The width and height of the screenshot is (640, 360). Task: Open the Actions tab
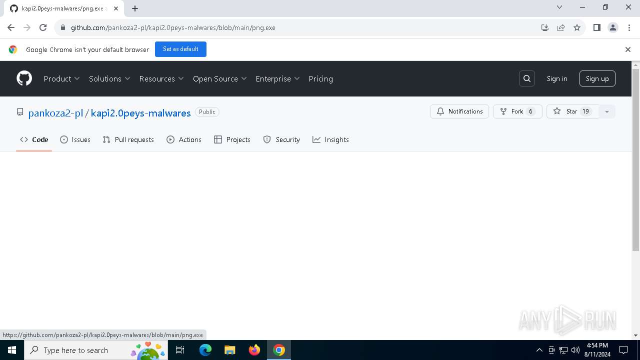click(x=184, y=139)
